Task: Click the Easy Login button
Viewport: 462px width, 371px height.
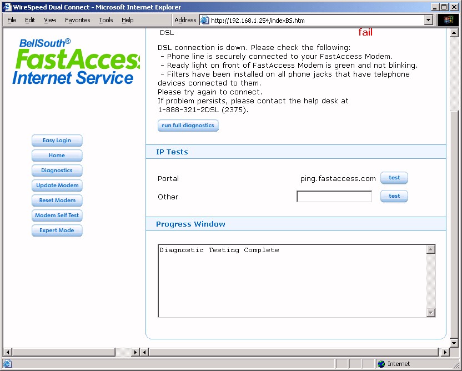Action: click(57, 141)
